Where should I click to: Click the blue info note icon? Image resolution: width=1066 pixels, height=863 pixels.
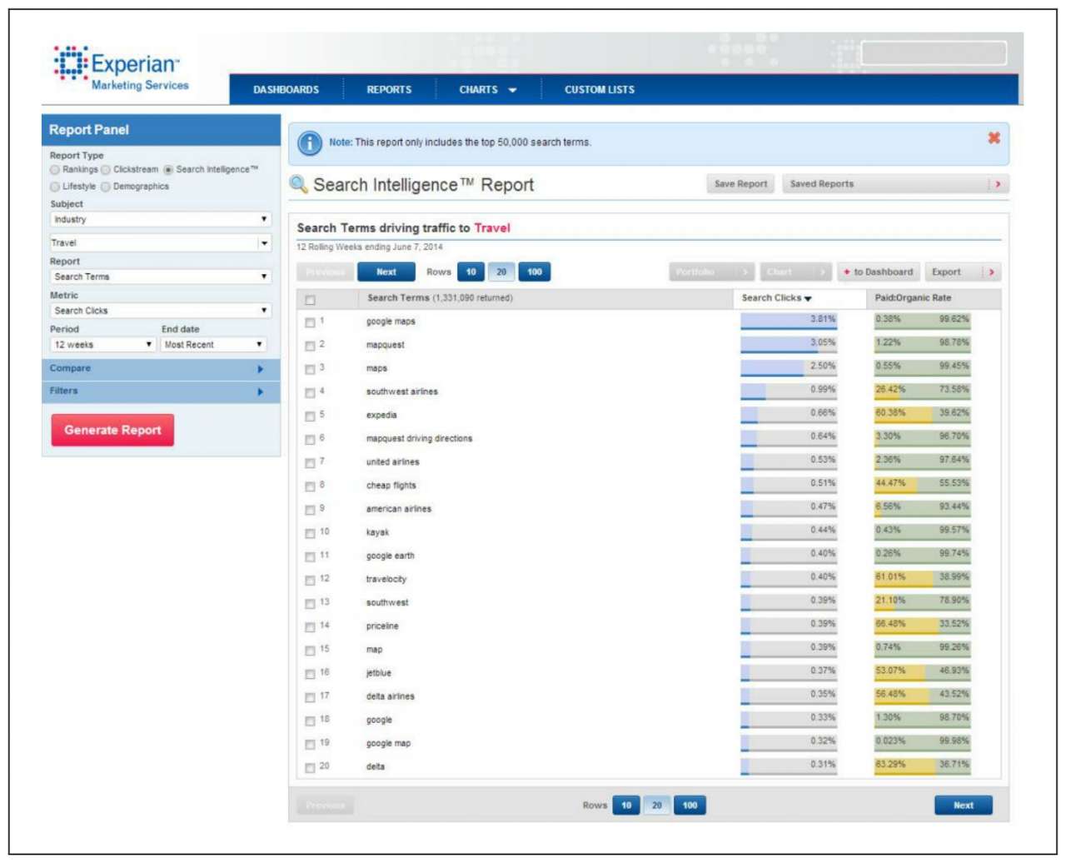click(x=310, y=143)
